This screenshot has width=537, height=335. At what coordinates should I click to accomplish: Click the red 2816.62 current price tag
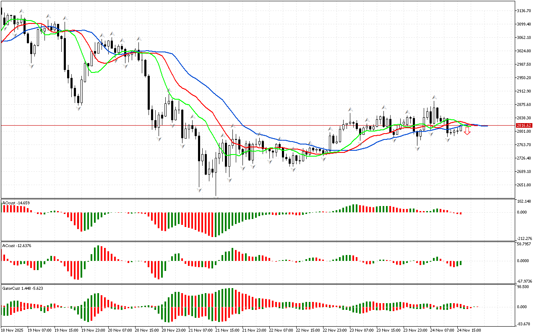524,125
